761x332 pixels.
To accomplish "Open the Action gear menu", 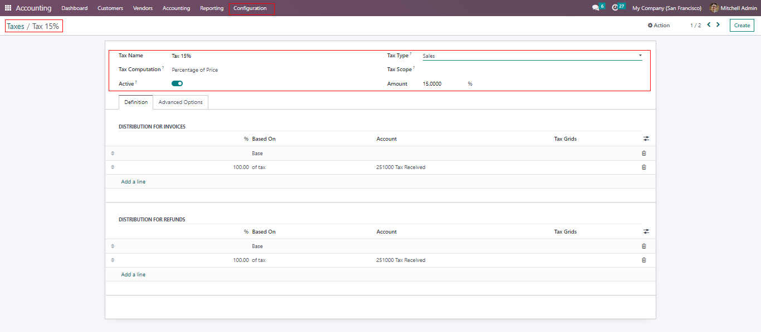I will click(658, 26).
